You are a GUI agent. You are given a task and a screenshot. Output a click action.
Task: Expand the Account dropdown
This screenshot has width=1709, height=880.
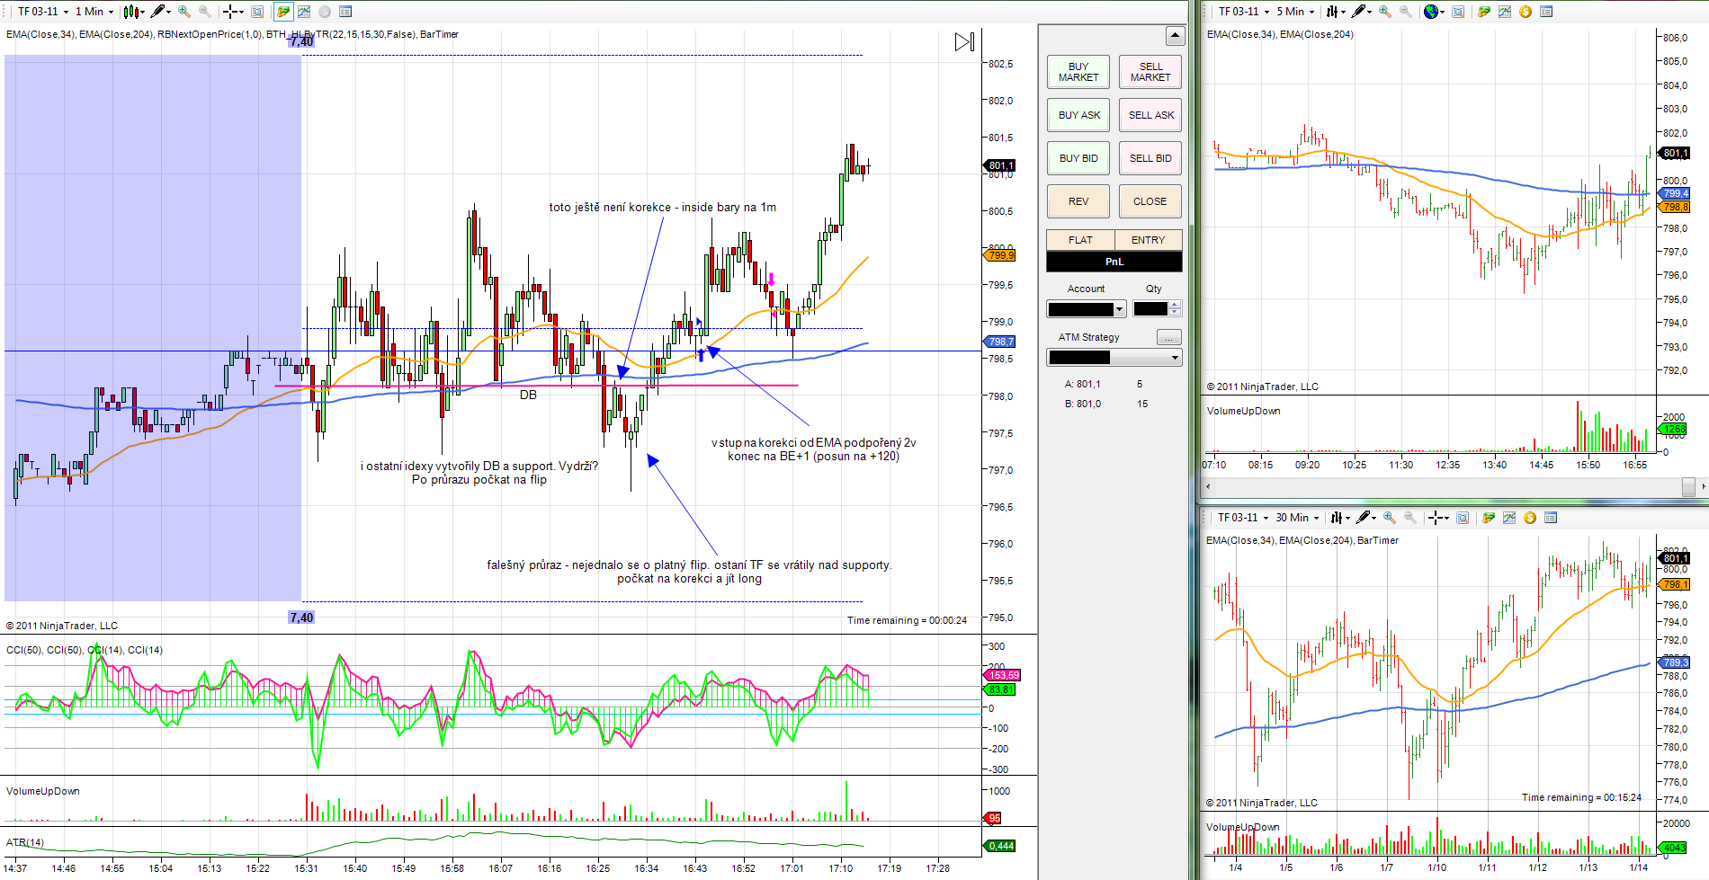tap(1120, 309)
